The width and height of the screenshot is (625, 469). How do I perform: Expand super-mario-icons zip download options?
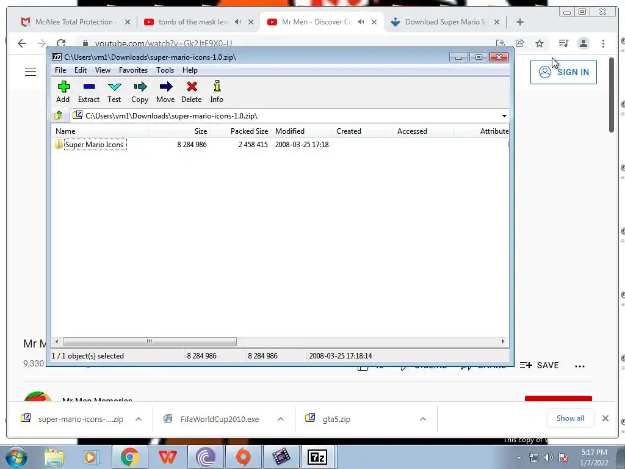(x=139, y=419)
